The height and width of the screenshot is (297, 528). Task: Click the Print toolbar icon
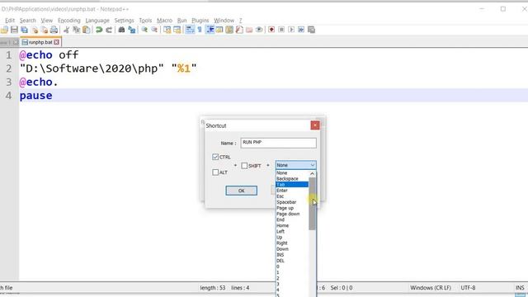point(54,30)
